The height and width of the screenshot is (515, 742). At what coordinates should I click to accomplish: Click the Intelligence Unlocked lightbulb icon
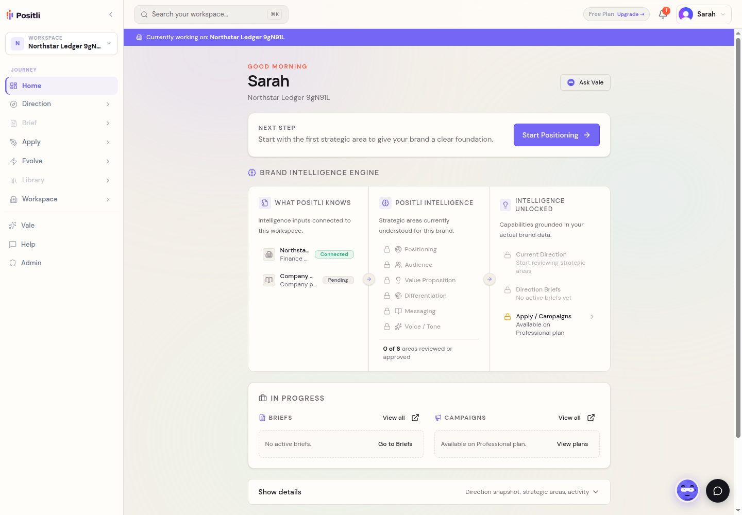(505, 205)
